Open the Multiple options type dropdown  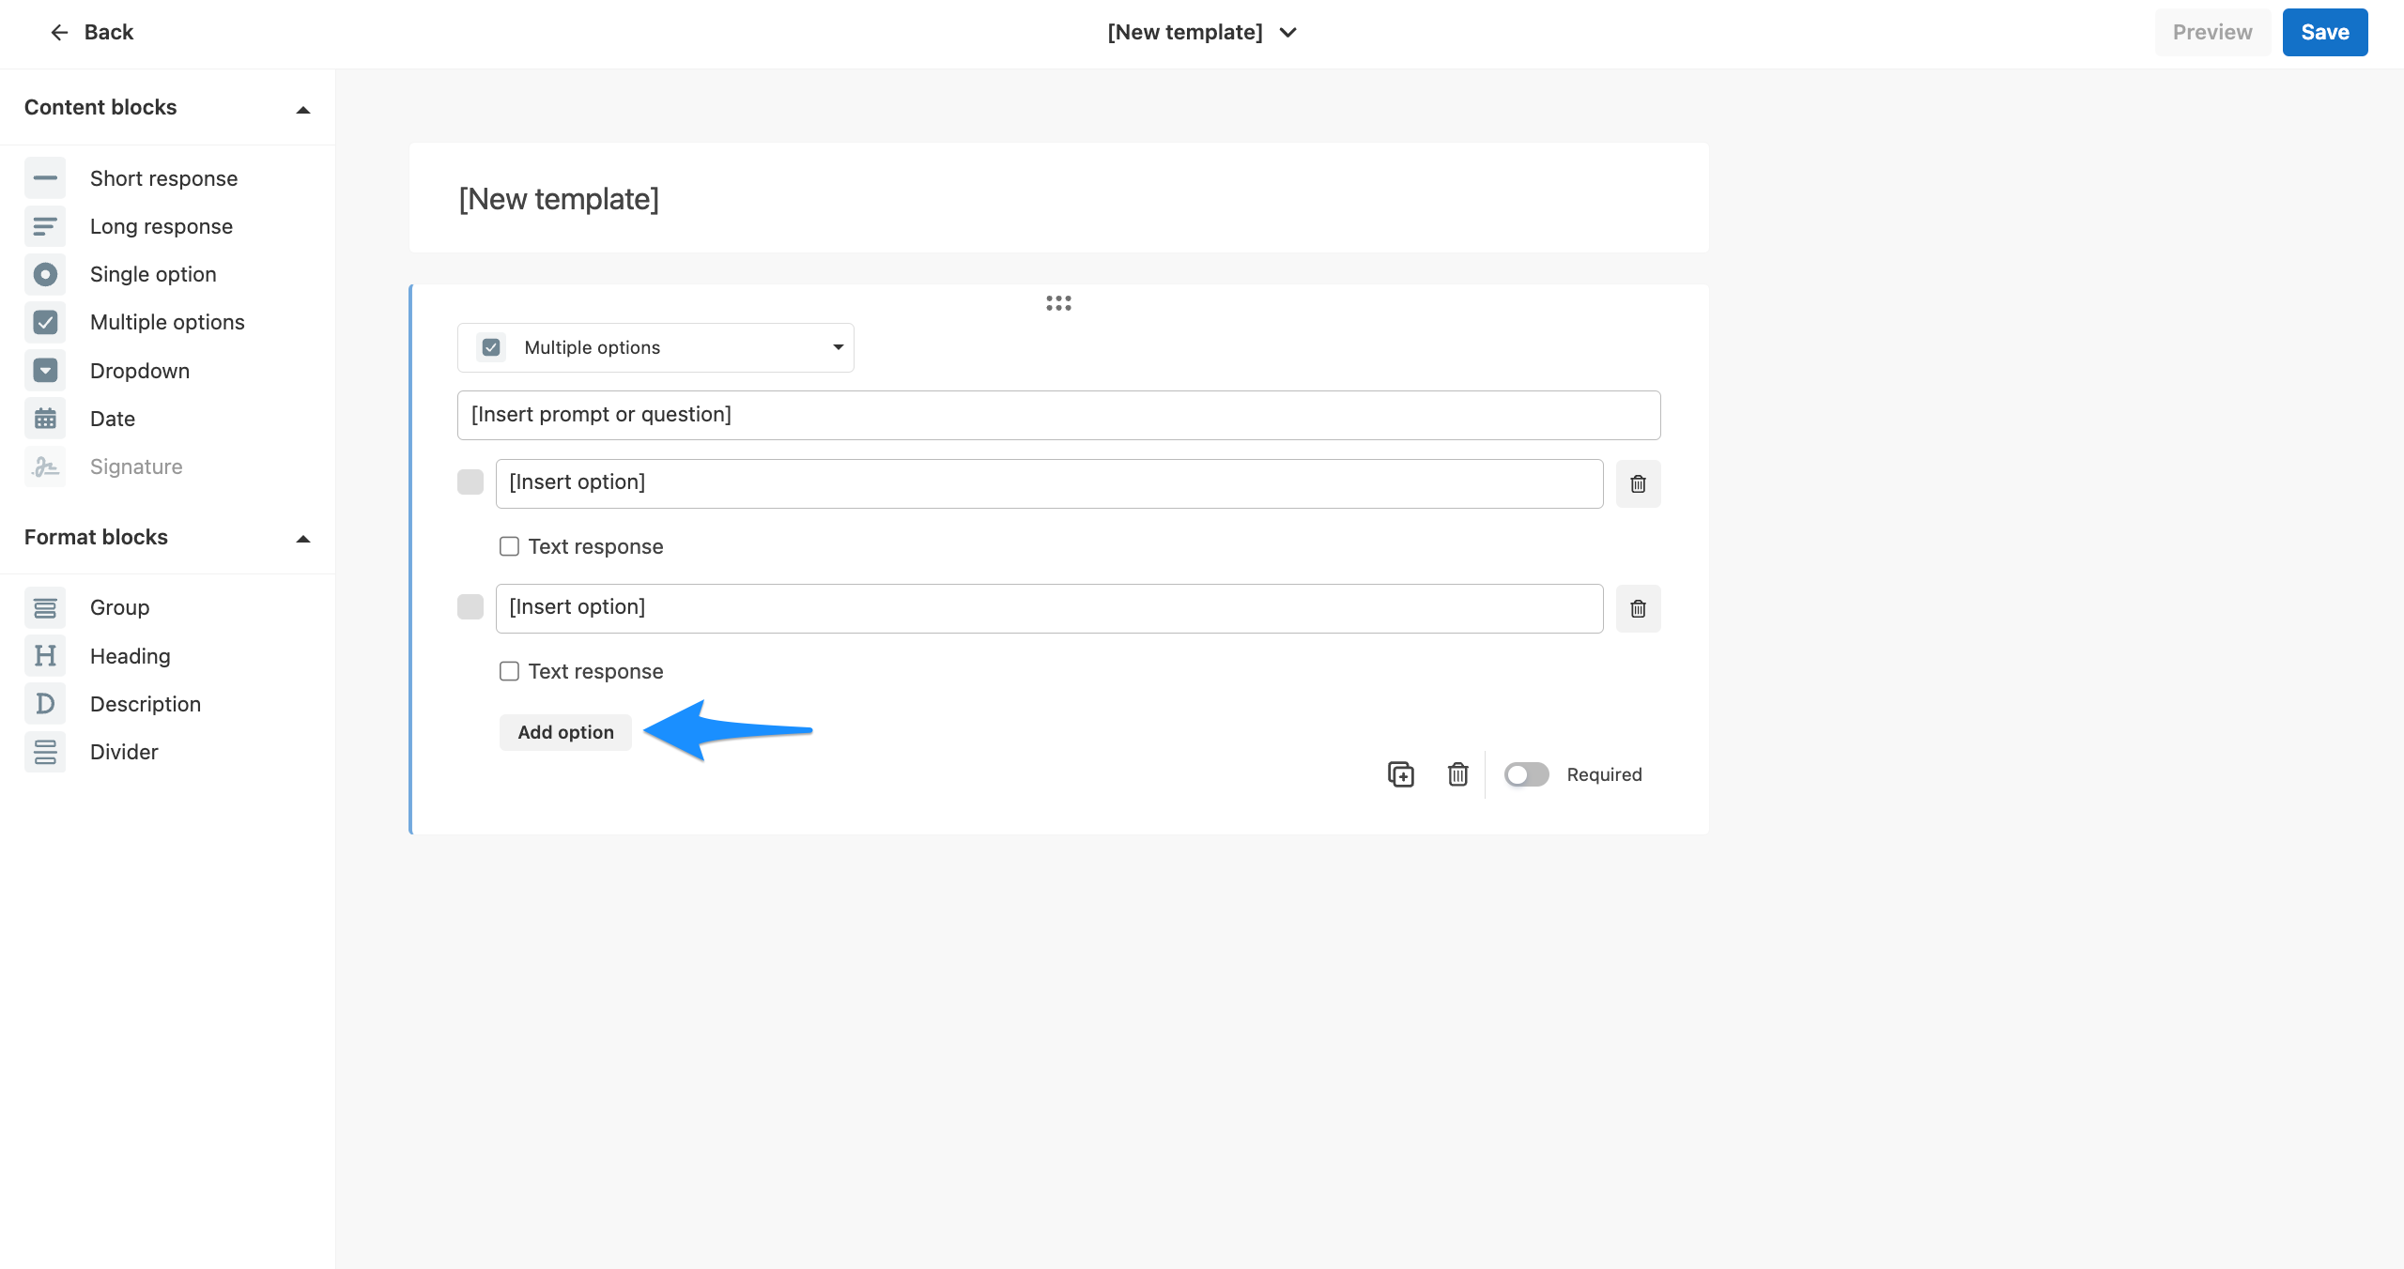[655, 347]
